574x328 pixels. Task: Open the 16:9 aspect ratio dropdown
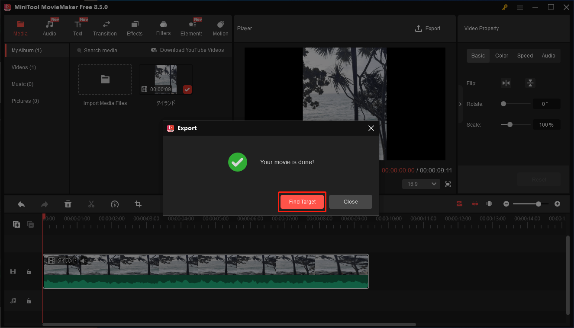point(421,184)
